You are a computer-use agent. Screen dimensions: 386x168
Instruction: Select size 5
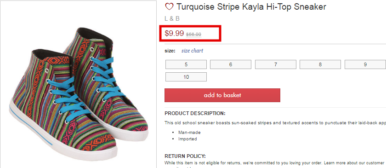(x=186, y=64)
